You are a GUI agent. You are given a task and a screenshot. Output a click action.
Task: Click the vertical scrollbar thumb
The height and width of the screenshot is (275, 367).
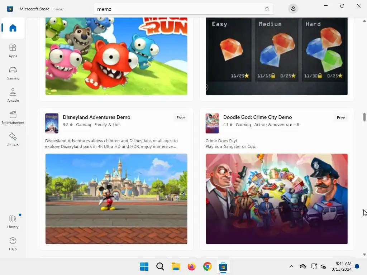pos(364,117)
